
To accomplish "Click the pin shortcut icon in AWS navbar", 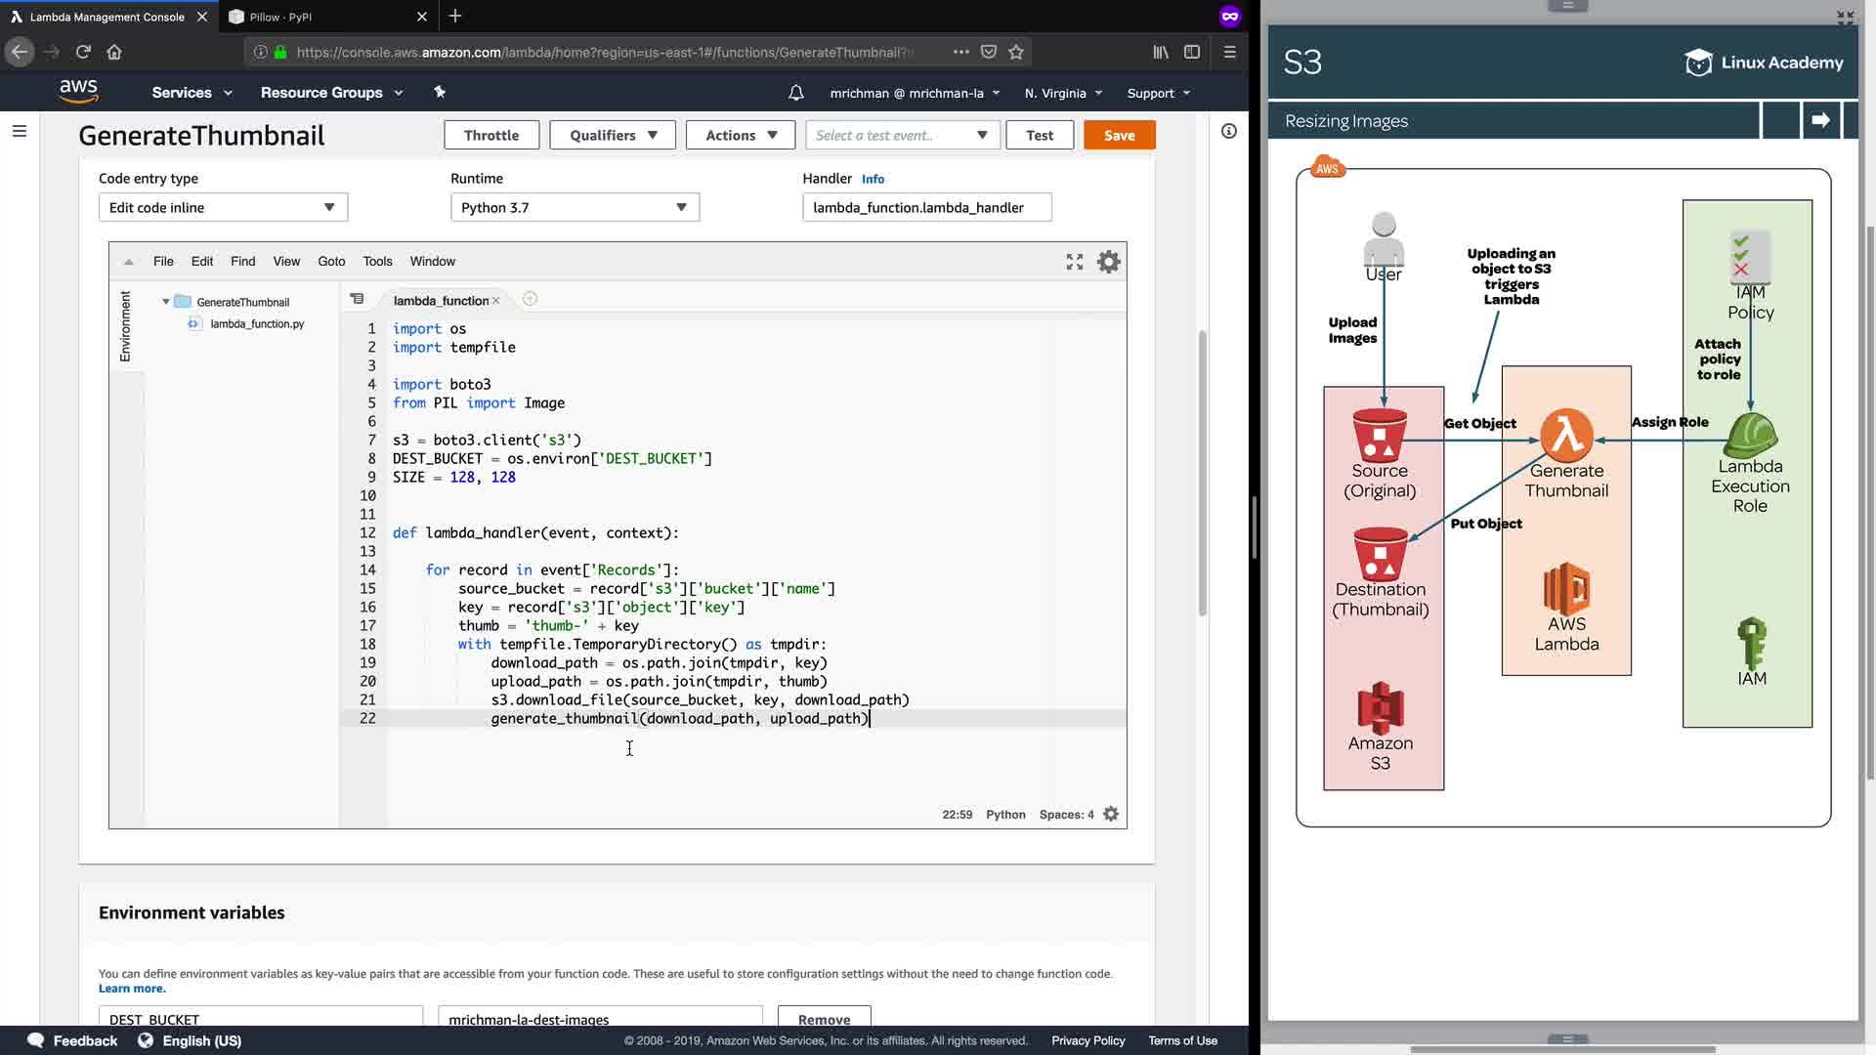I will coord(440,92).
